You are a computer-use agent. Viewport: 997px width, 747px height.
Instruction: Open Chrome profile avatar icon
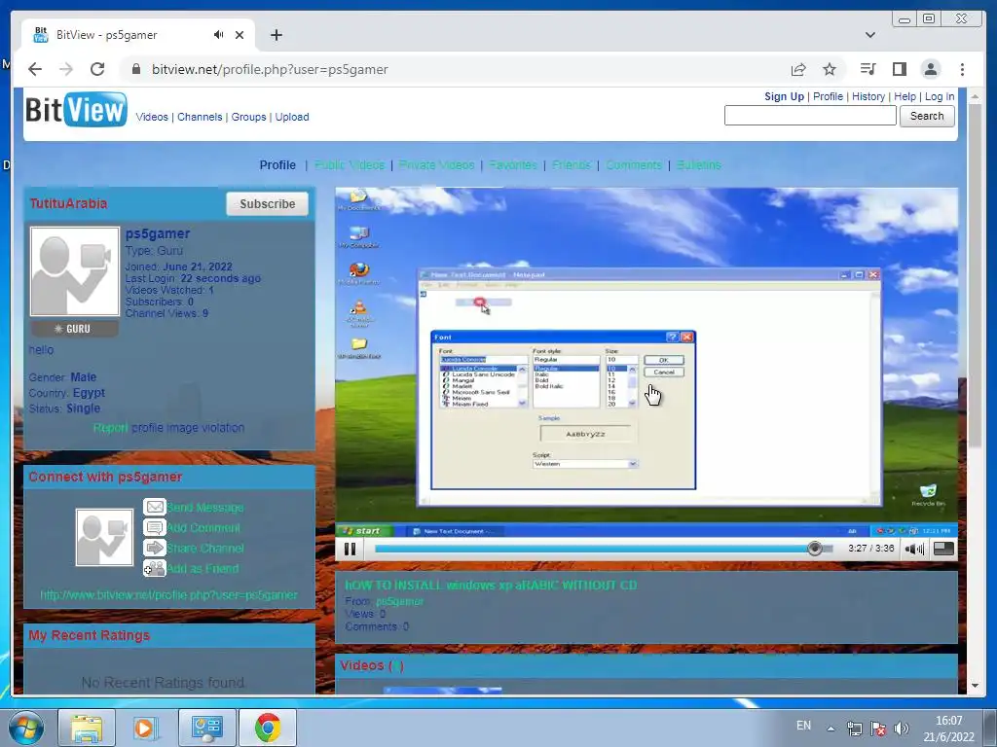coord(931,69)
